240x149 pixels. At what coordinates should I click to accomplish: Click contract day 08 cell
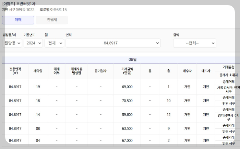click(38, 129)
